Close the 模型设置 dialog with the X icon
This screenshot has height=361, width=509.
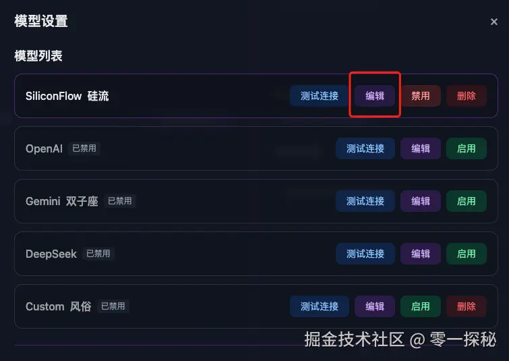click(493, 22)
